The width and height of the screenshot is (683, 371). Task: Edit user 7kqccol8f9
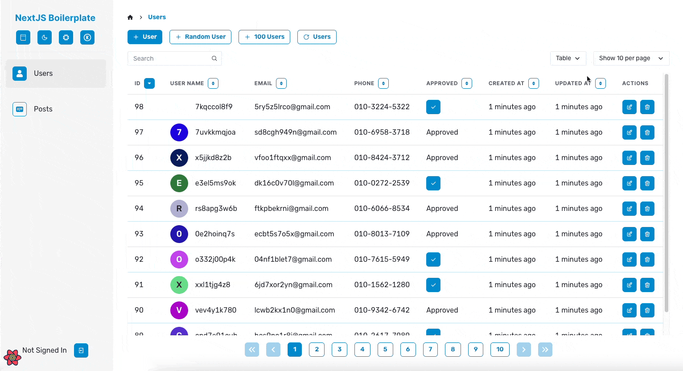pyautogui.click(x=630, y=107)
